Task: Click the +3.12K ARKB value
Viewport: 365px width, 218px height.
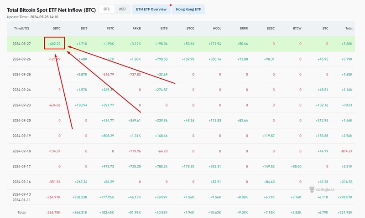Action: (135, 44)
